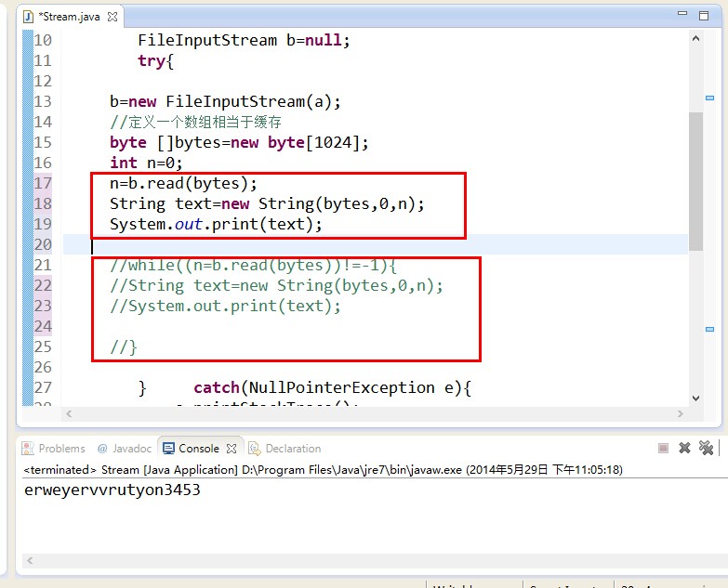Click the upper blue overview ruler marker
This screenshot has height=588, width=728.
click(x=709, y=98)
